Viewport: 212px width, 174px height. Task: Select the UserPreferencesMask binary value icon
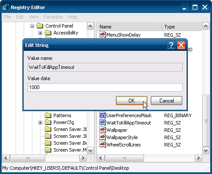pos(103,115)
